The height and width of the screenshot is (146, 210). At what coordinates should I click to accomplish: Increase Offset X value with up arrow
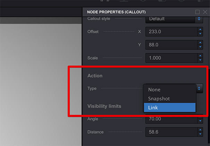coord(200,29)
